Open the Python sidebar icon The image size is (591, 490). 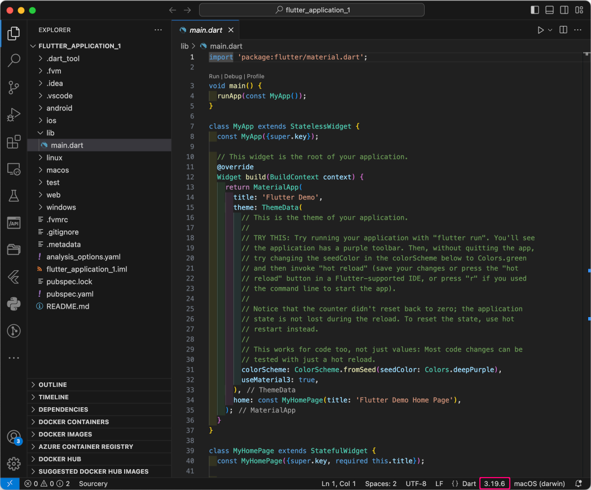(x=14, y=304)
